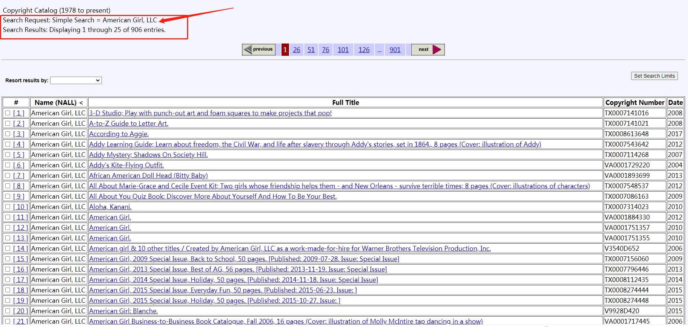The image size is (688, 327).
Task: Click the Set Search Limits button
Action: pyautogui.click(x=654, y=76)
